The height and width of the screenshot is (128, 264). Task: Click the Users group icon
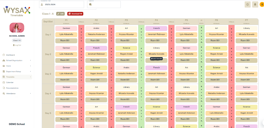pos(4,66)
